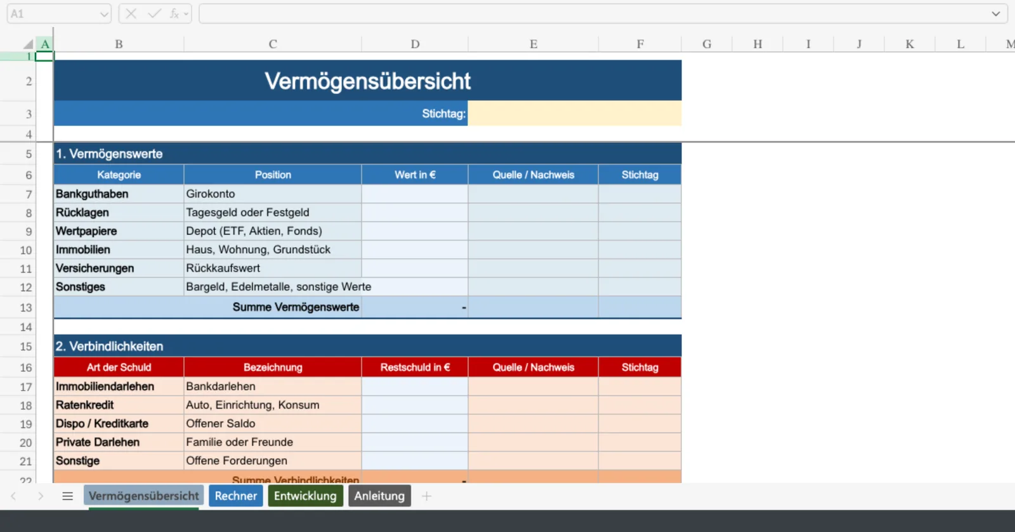Select the 'Dispo / Kreditkarte' cell
Screen dimensions: 1015x532
[119, 424]
